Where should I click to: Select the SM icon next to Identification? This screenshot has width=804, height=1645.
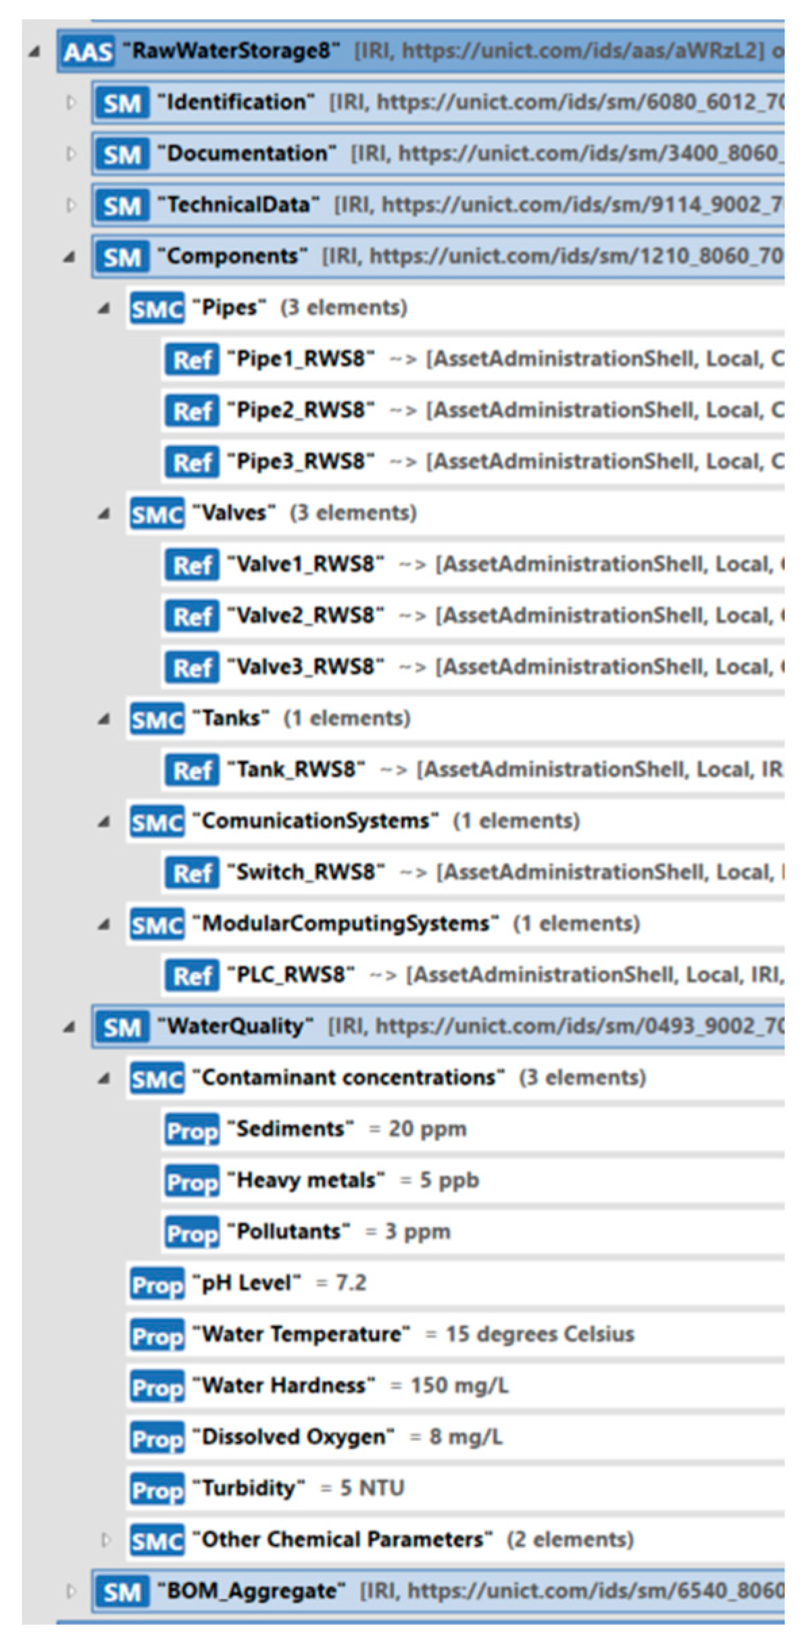click(x=122, y=103)
